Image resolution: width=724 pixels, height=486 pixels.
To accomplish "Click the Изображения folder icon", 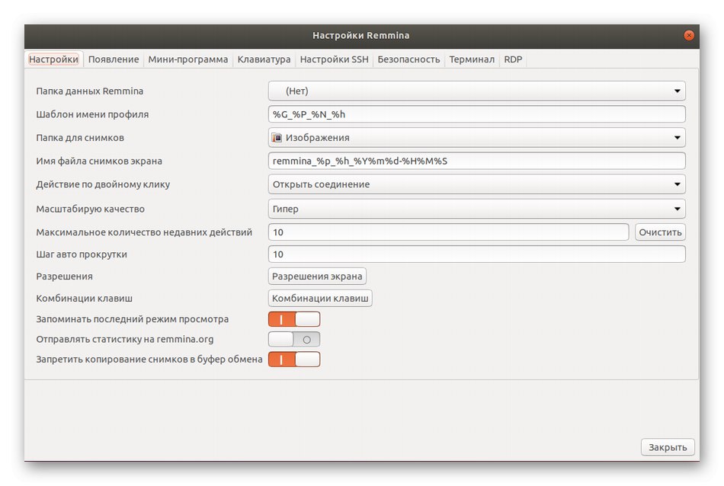I will (x=277, y=138).
